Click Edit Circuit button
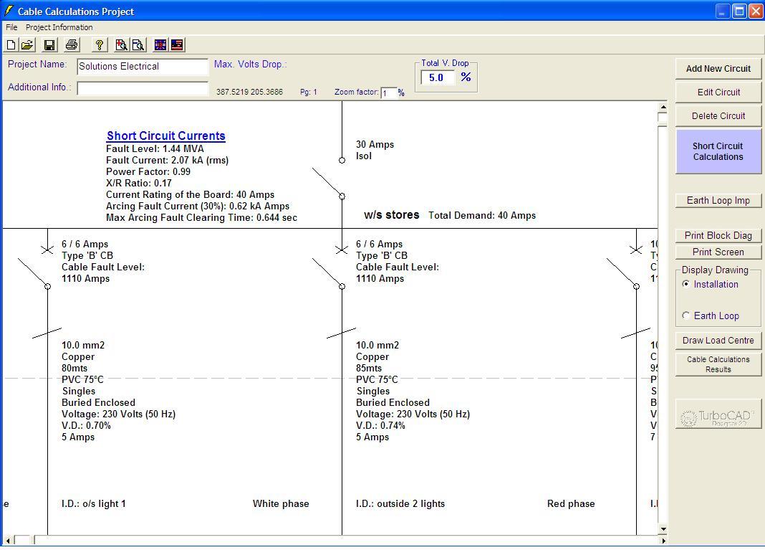This screenshot has width=765, height=550. point(718,93)
